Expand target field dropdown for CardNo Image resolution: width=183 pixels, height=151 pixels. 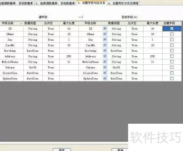[x=105, y=45]
